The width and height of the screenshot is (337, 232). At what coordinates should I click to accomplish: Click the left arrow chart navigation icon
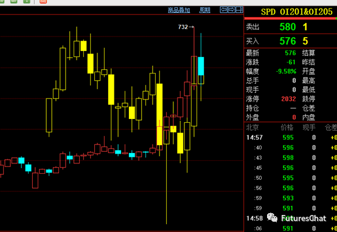[x=224, y=10]
